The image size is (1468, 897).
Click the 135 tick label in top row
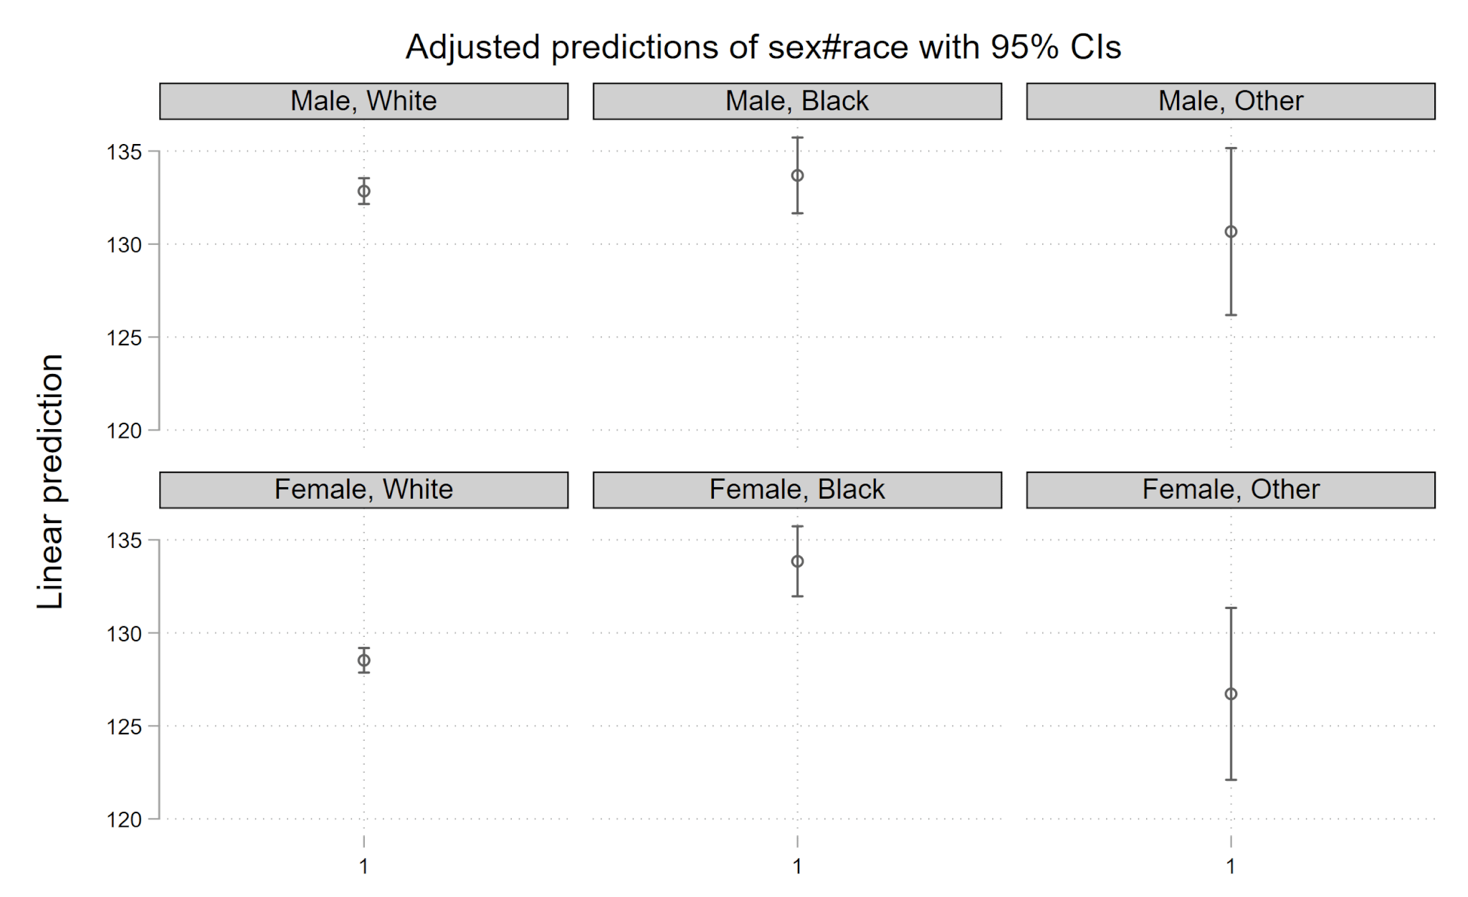click(x=124, y=152)
